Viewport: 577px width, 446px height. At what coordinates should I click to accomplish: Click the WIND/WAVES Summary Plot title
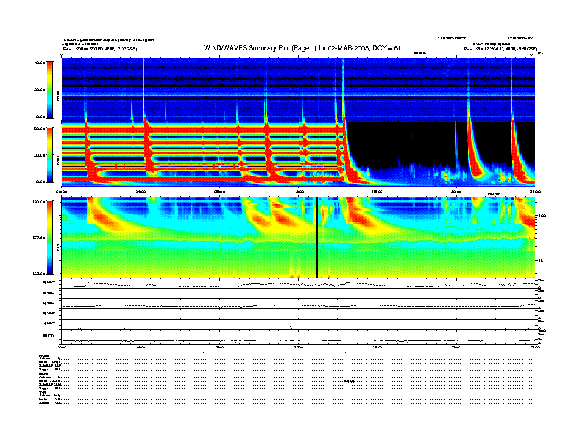tap(302, 48)
